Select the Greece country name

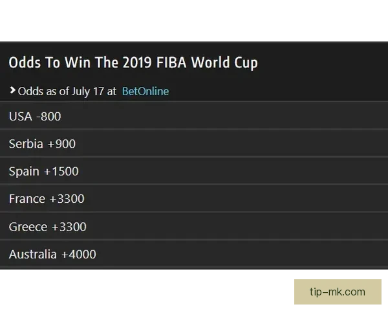pos(28,227)
